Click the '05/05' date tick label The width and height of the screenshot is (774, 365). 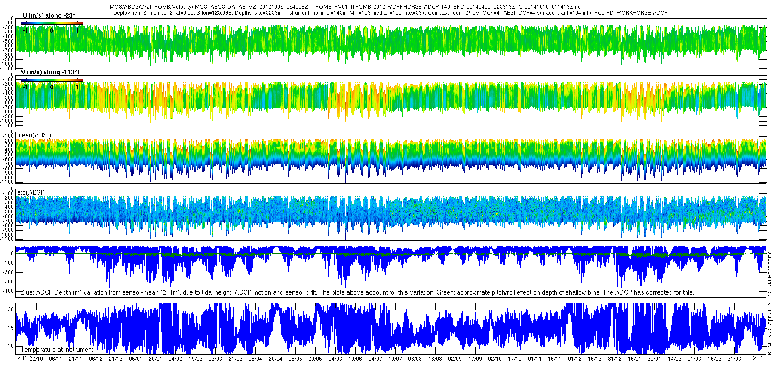[295, 359]
